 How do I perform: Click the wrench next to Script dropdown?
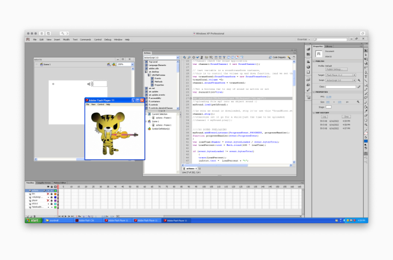point(359,81)
